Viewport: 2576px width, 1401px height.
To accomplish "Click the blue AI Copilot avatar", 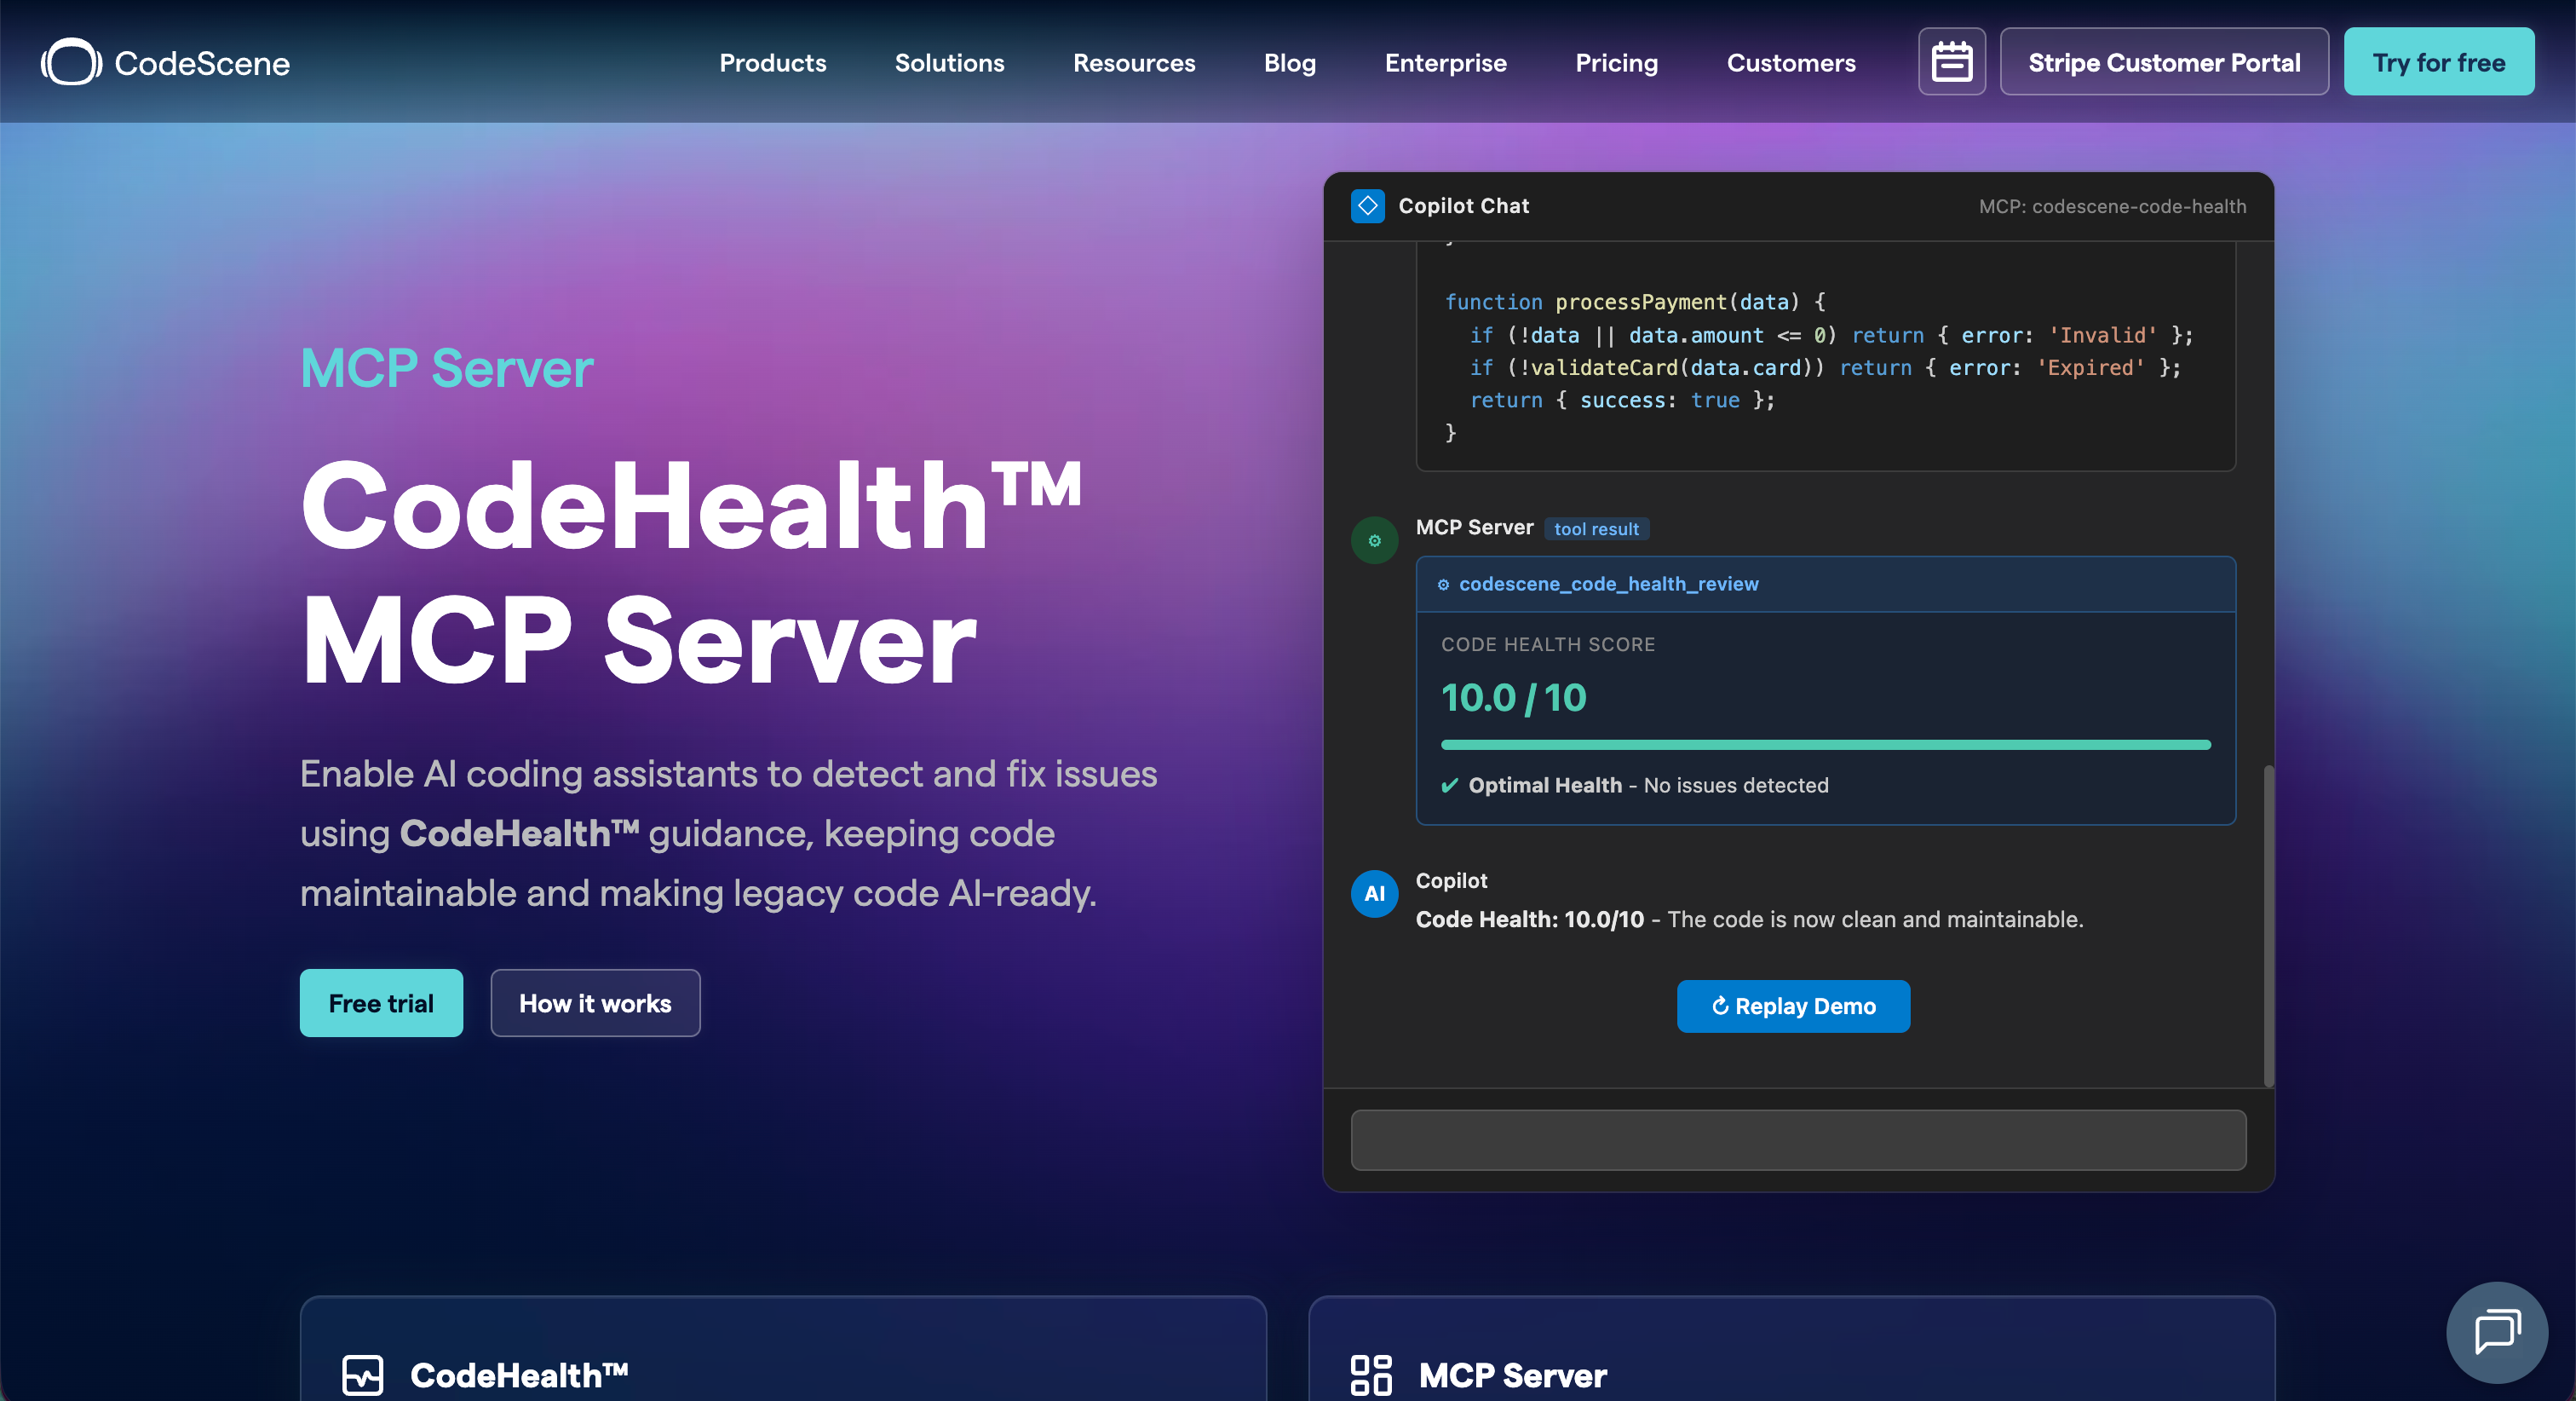I will pyautogui.click(x=1374, y=892).
